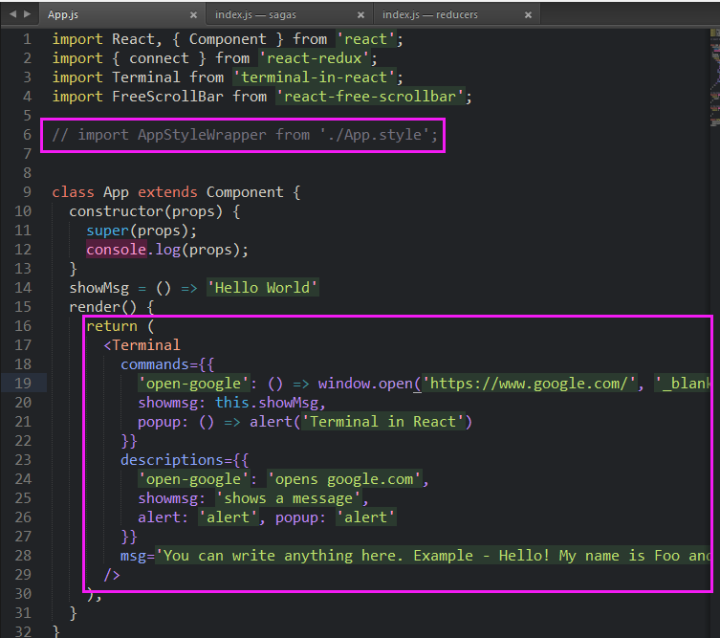720x638 pixels.
Task: Click the 'Hello World' string
Action: 263,288
